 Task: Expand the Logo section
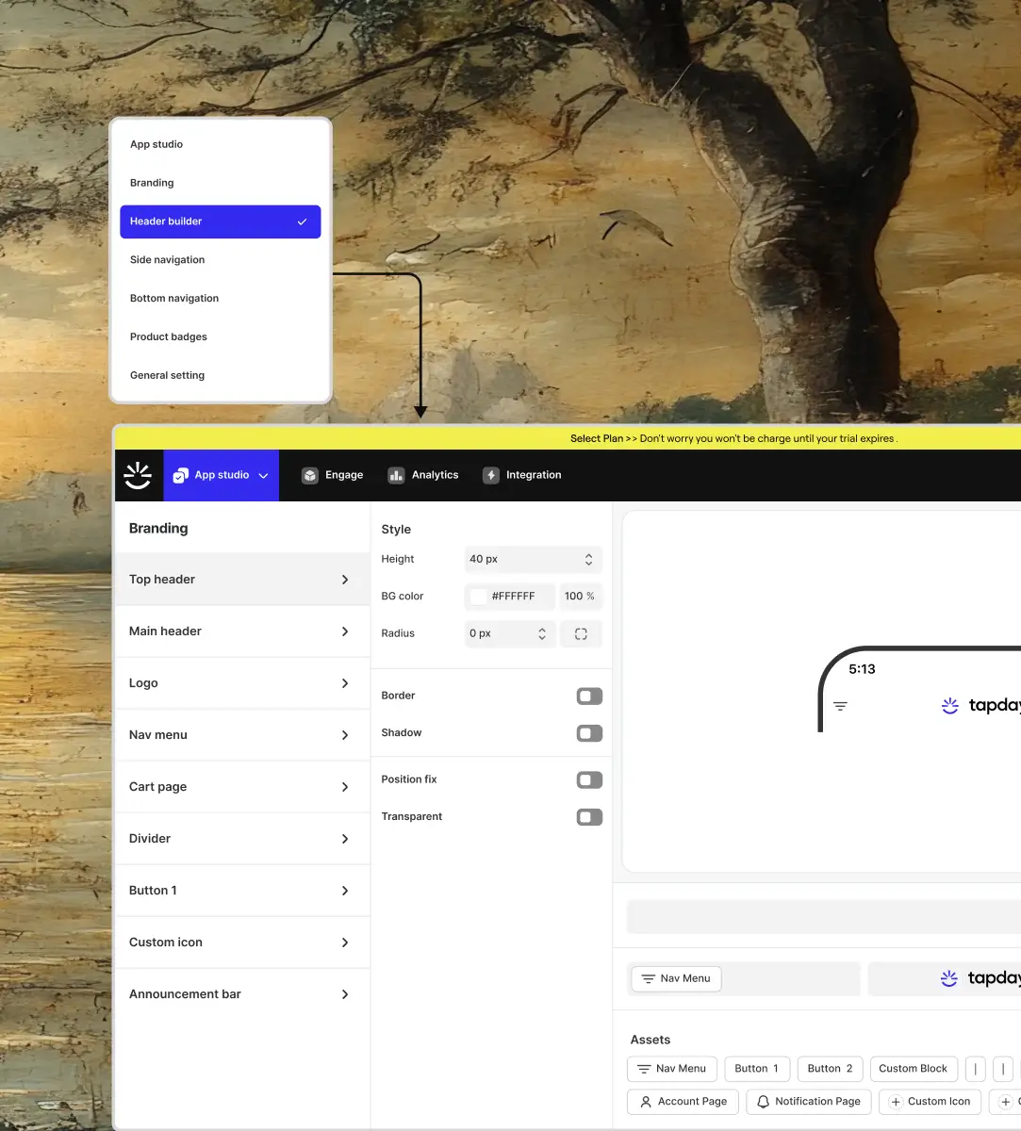click(241, 683)
